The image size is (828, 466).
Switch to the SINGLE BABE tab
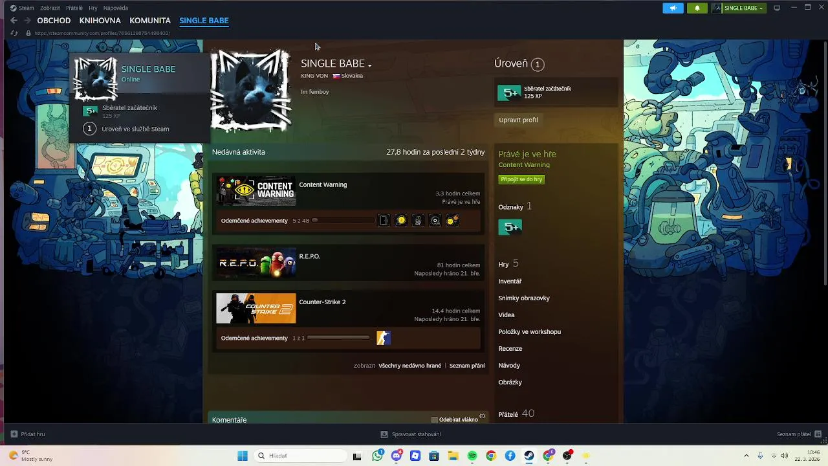coord(204,21)
